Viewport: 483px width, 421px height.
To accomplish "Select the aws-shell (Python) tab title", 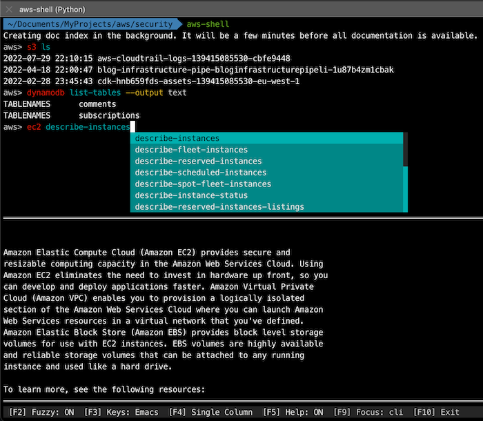I will coord(52,10).
